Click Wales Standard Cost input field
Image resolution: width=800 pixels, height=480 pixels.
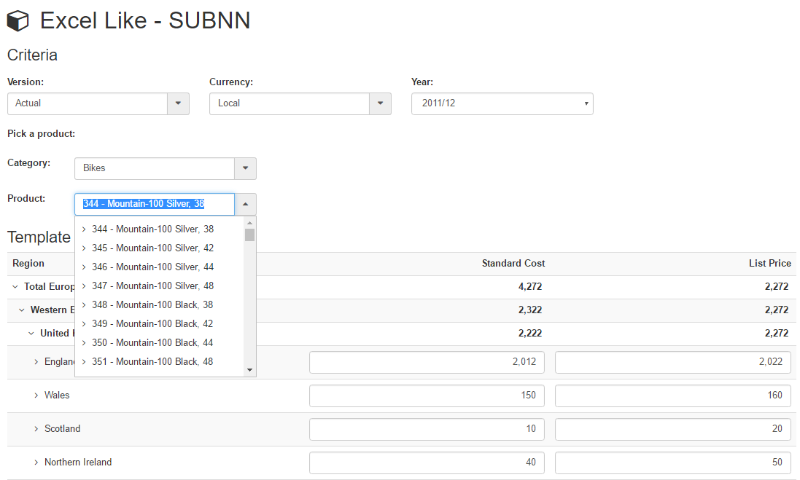pyautogui.click(x=427, y=396)
